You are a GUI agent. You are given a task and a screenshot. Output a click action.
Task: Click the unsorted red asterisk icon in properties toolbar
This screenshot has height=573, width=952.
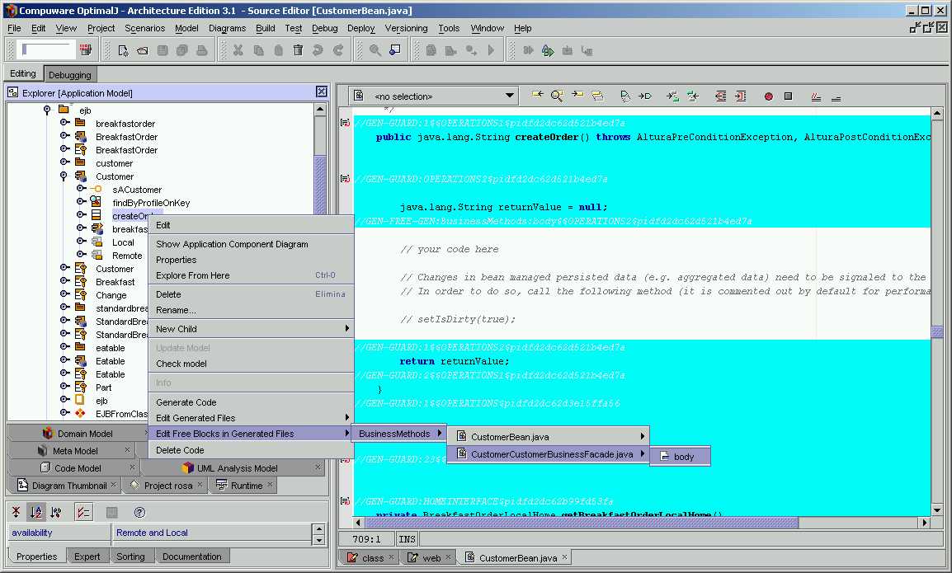tap(16, 512)
